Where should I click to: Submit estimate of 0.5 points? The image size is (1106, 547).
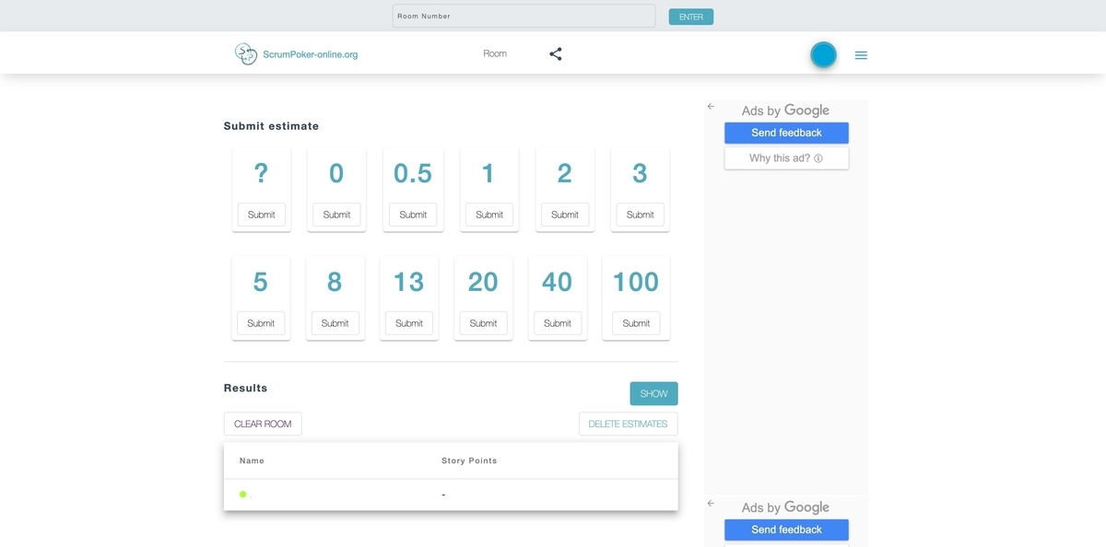click(413, 215)
